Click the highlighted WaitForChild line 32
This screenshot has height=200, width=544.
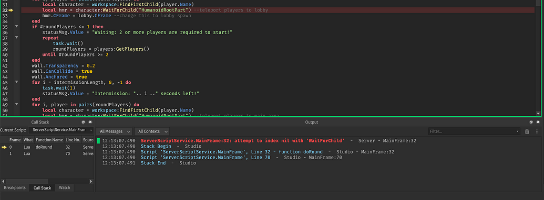tap(278, 10)
